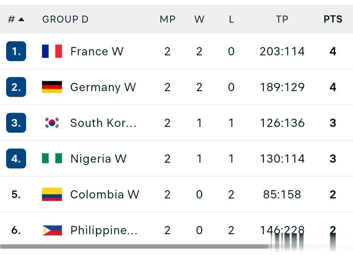353x255 pixels.
Task: Click the rank 4 position badge
Action: (16, 158)
